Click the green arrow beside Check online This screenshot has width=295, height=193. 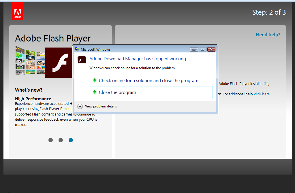pos(95,80)
